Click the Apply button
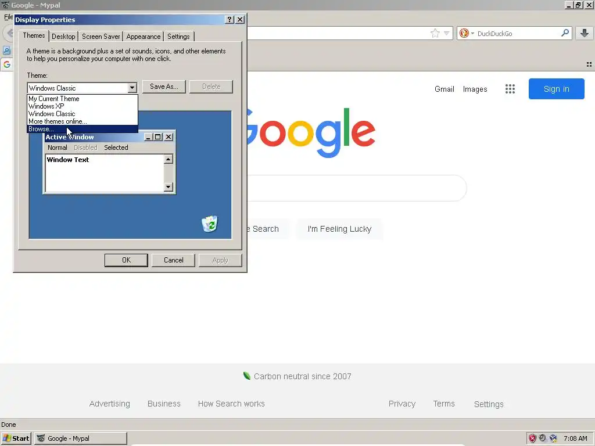This screenshot has width=595, height=446. click(220, 260)
